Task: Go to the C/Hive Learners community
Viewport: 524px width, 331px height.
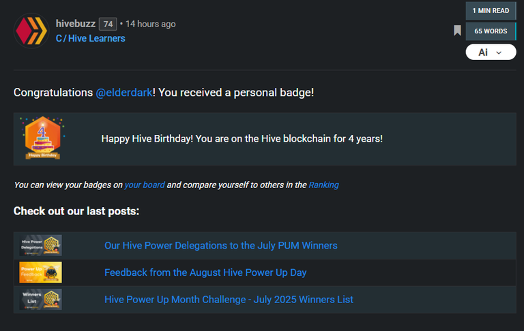Action: pyautogui.click(x=91, y=38)
